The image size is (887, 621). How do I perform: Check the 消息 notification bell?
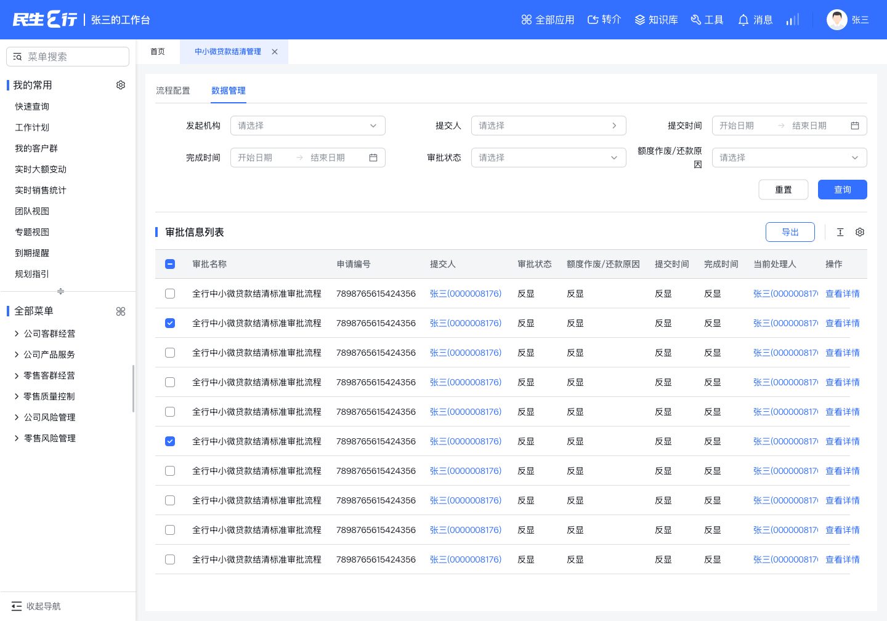(743, 20)
